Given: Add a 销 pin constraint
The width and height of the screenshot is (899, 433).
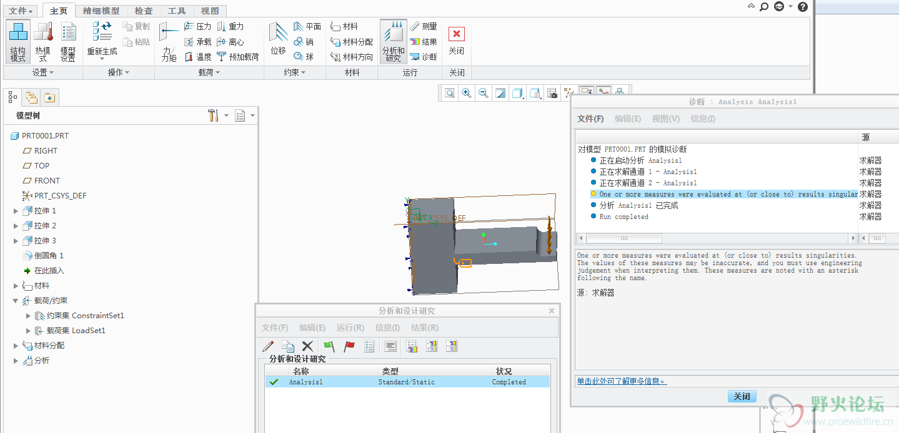Looking at the screenshot, I should point(304,42).
